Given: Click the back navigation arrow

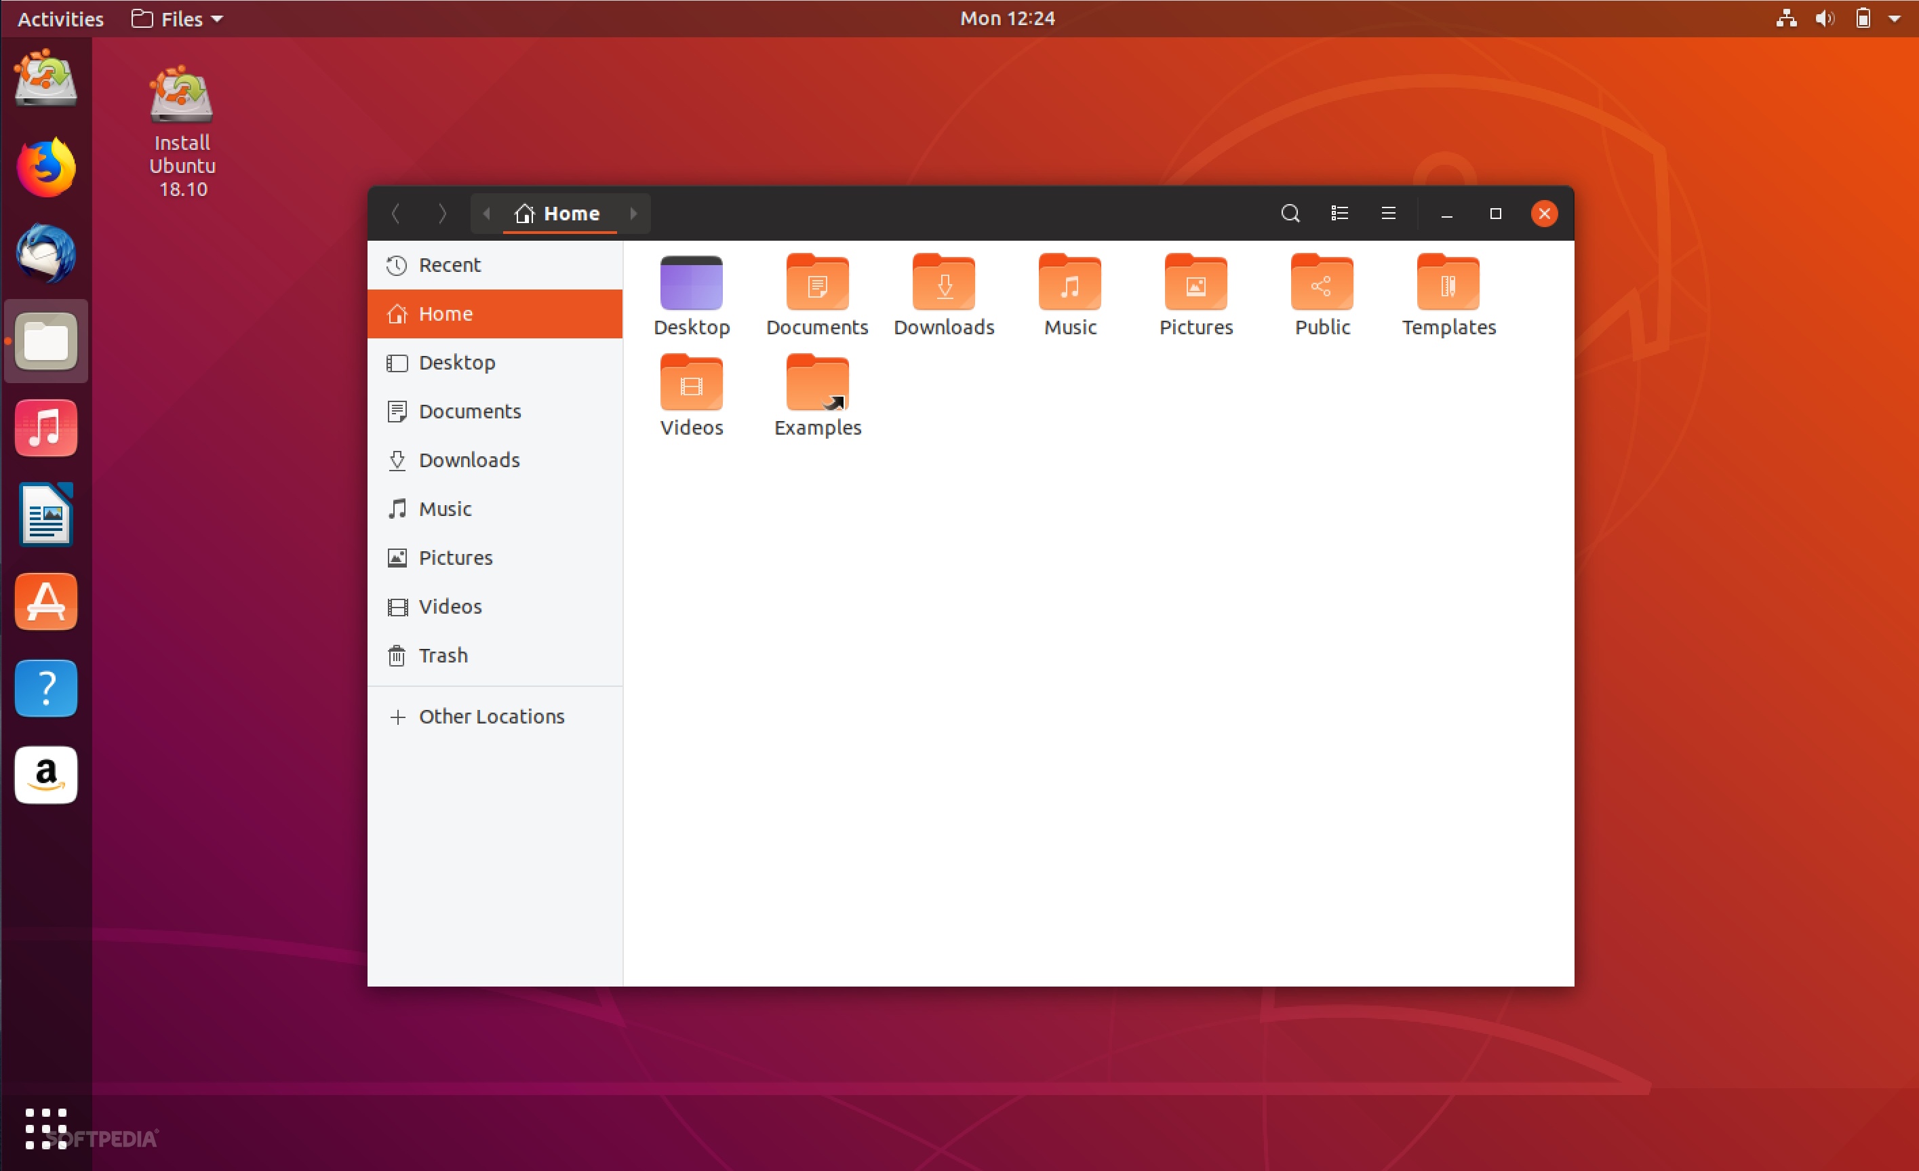Looking at the screenshot, I should pos(395,214).
